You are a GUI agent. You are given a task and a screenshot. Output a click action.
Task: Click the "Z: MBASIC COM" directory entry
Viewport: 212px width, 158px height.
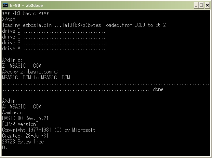pos(22,66)
